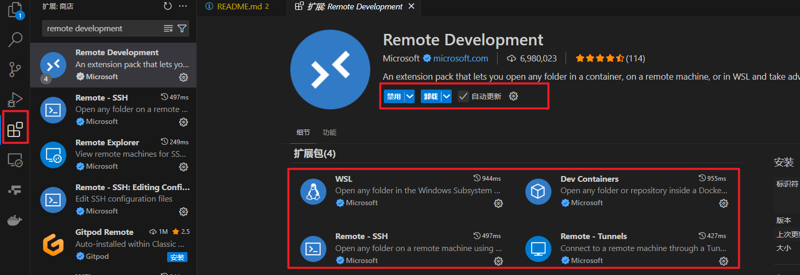Switch to the 功能 features tab
800x275 pixels.
click(330, 132)
